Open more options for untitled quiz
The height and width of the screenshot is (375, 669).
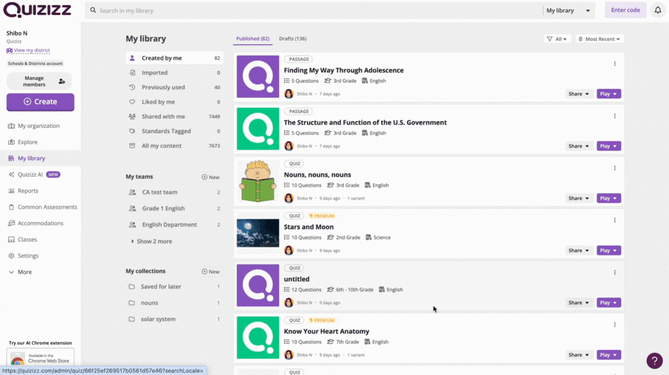615,272
